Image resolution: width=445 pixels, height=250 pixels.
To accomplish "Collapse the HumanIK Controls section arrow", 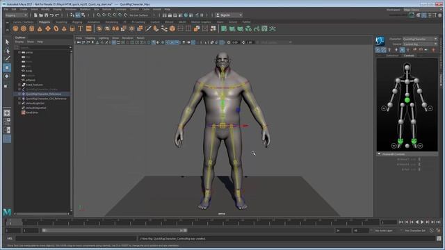I will click(x=379, y=154).
